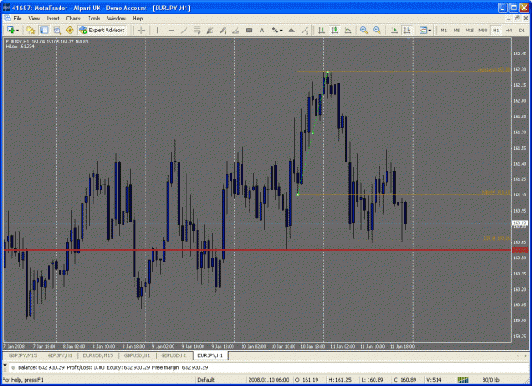Click the green dashed trendline on chart

click(x=312, y=133)
